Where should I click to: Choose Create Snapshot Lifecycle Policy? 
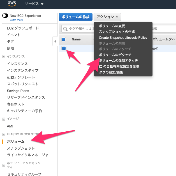click(123, 38)
